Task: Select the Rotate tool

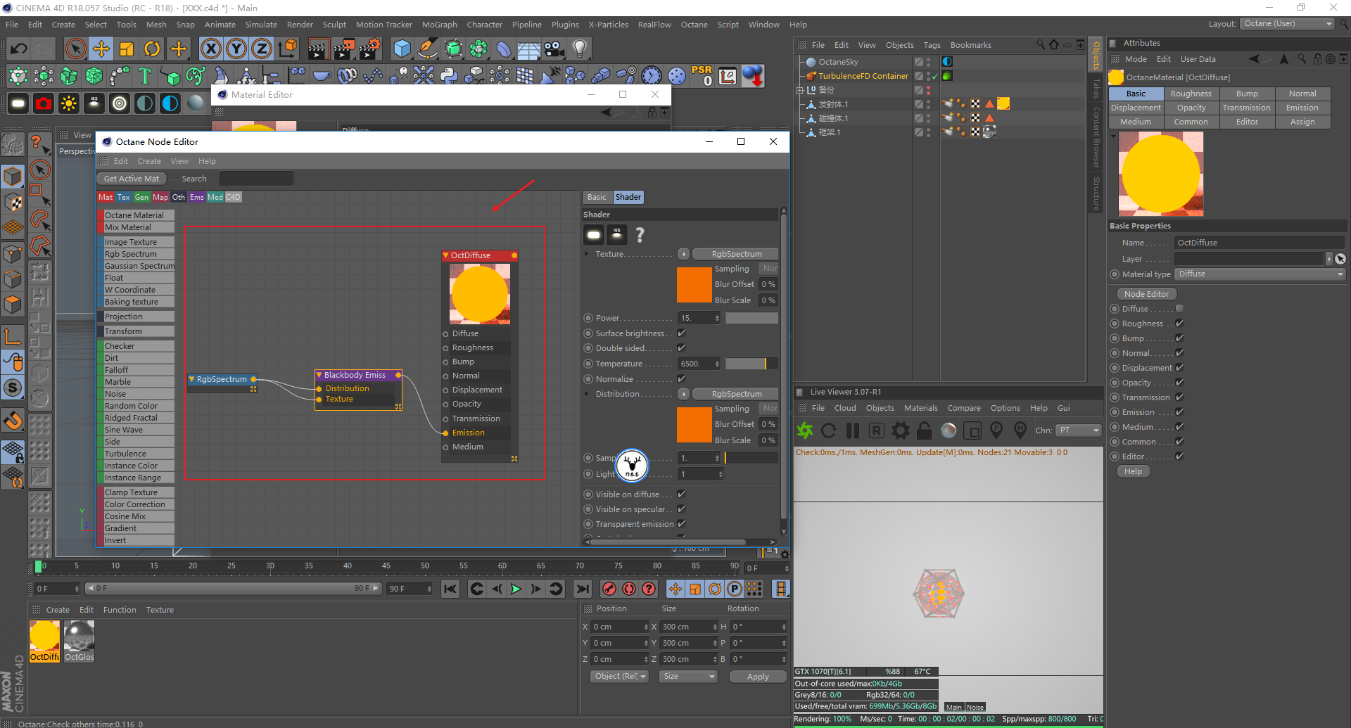Action: [x=152, y=49]
